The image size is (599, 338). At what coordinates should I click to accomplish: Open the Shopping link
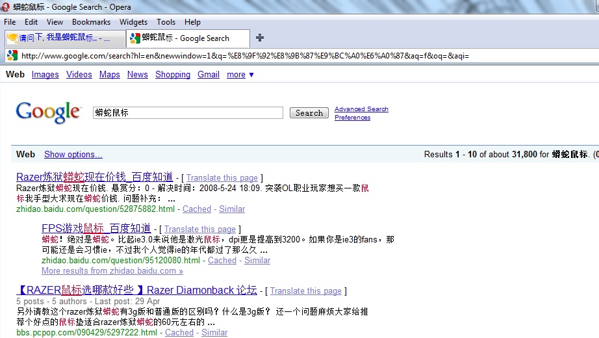tap(173, 75)
